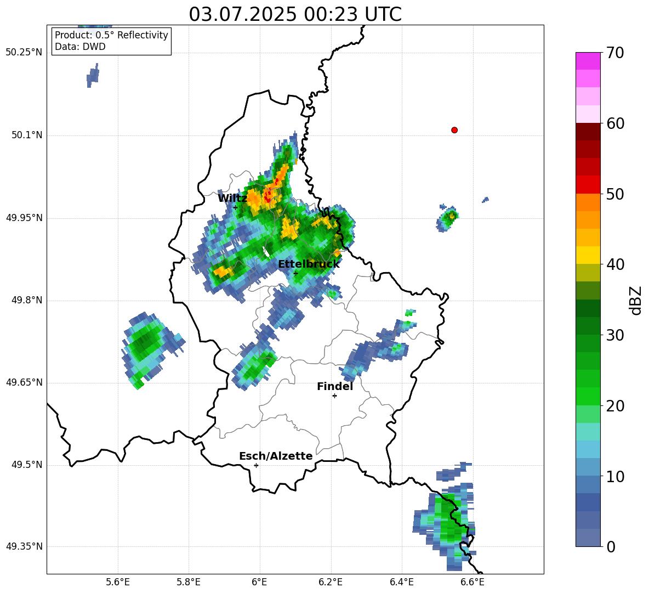Click the 49.95°N latitude label

[x=24, y=217]
